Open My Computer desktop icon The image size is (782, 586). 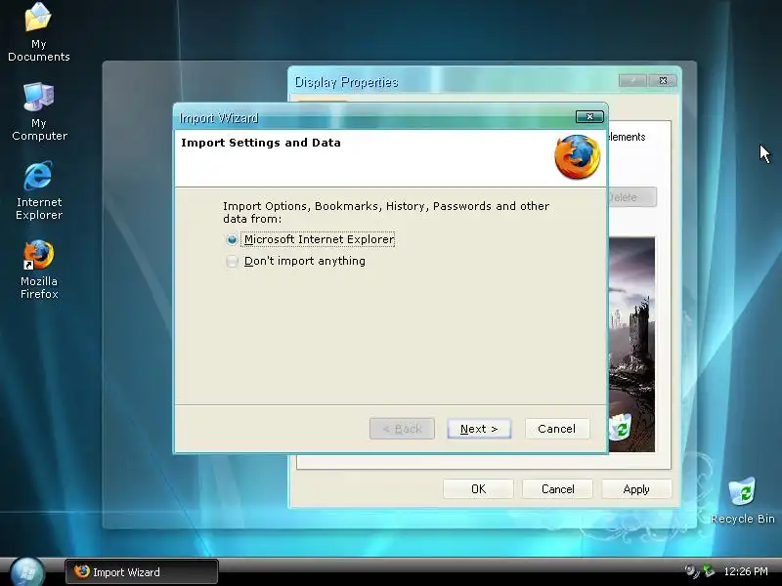[x=39, y=111]
